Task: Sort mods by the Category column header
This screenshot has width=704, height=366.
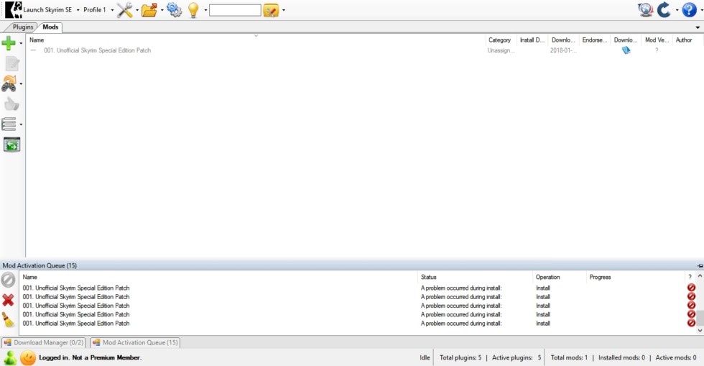Action: click(x=499, y=40)
